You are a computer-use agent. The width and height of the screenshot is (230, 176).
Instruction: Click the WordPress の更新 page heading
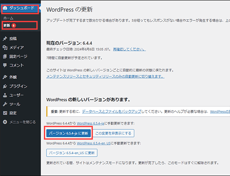(x=69, y=10)
